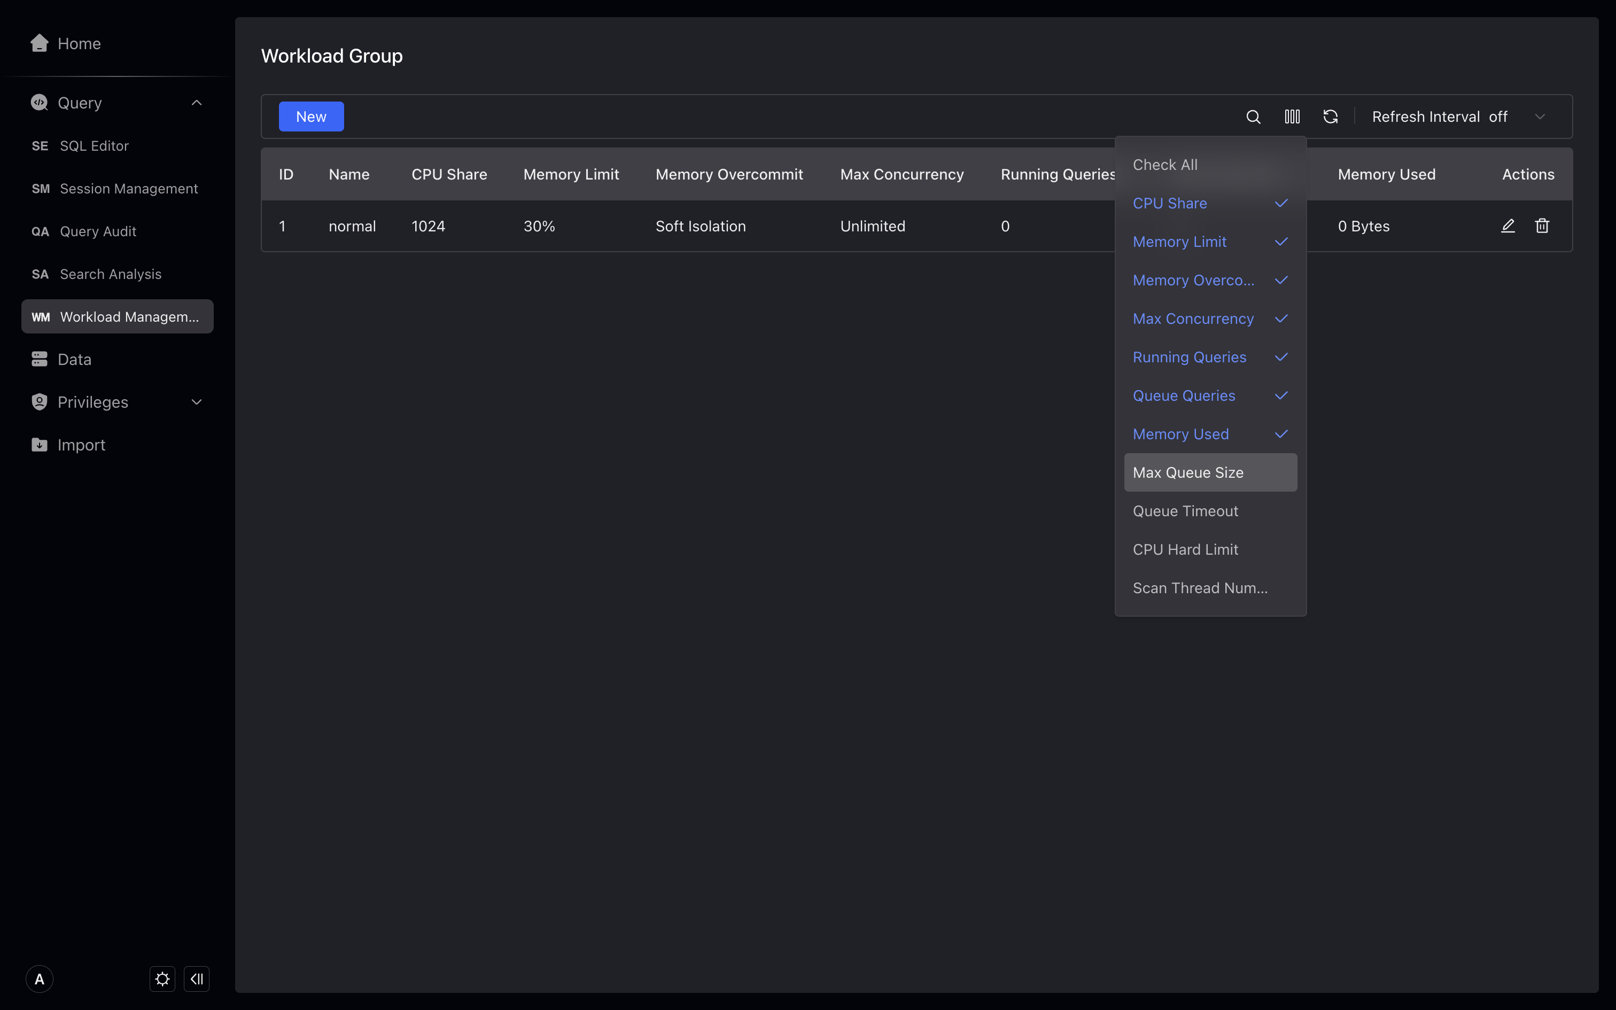Enable the CPU Hard Limit column
The width and height of the screenshot is (1616, 1010).
1211,550
